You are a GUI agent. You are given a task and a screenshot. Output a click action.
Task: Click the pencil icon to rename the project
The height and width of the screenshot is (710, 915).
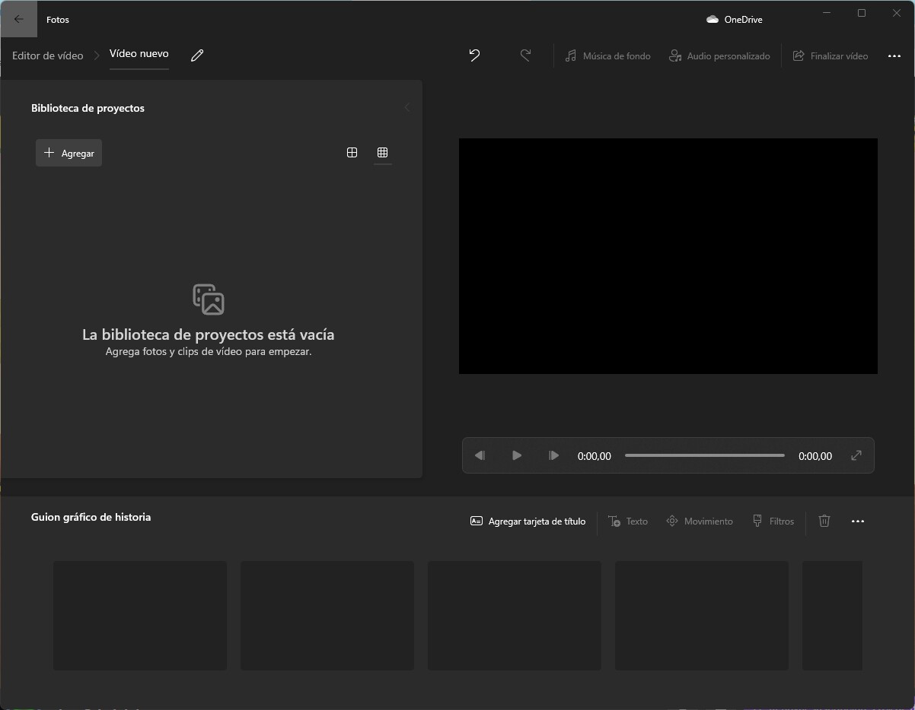click(196, 55)
